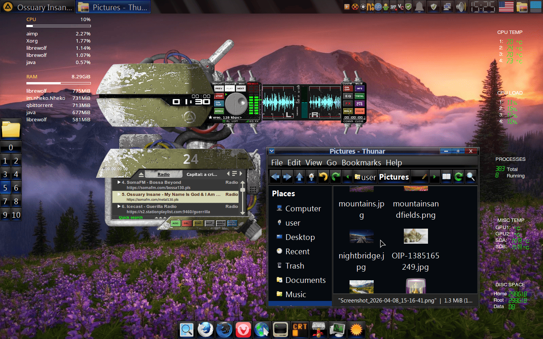The image size is (543, 339).
Task: Click the pencil edit-location icon in path bar
Action: pyautogui.click(x=424, y=177)
